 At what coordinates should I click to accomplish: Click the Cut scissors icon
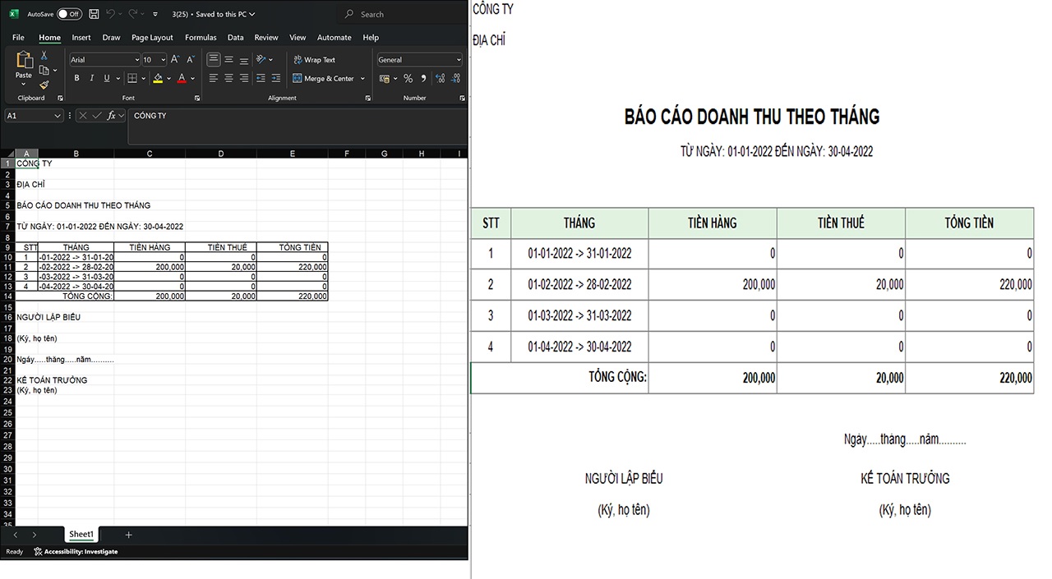pyautogui.click(x=44, y=56)
